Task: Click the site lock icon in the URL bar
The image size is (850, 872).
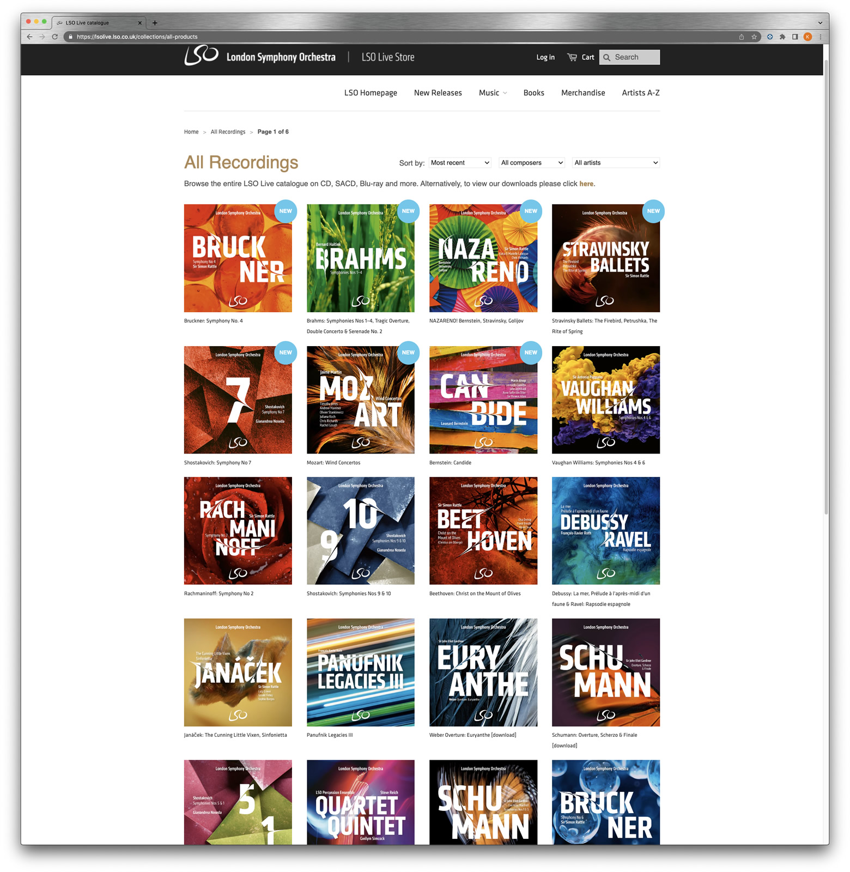Action: [x=70, y=37]
